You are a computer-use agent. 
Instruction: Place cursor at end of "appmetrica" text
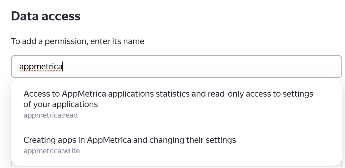63,66
